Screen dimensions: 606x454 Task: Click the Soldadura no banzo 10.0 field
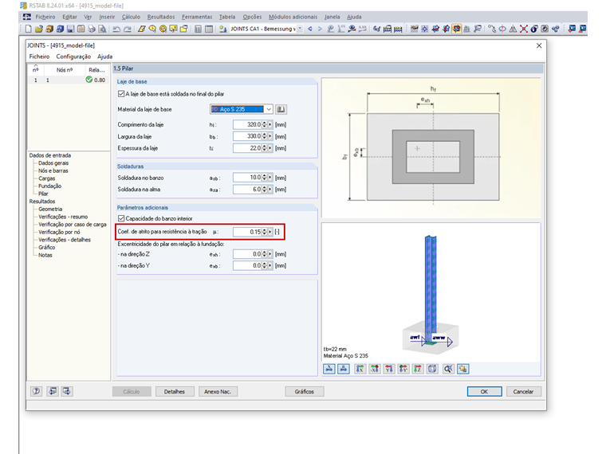(247, 178)
